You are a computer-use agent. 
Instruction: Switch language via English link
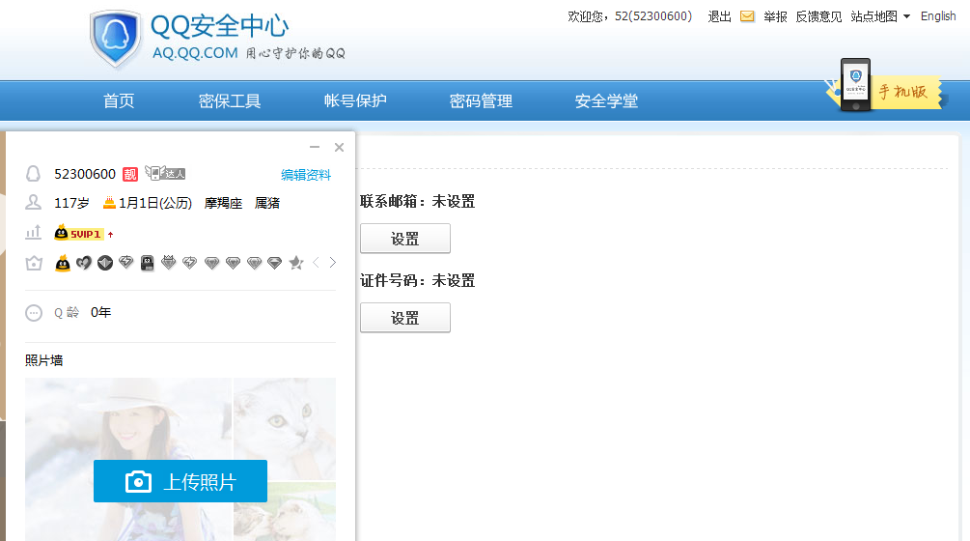[938, 16]
